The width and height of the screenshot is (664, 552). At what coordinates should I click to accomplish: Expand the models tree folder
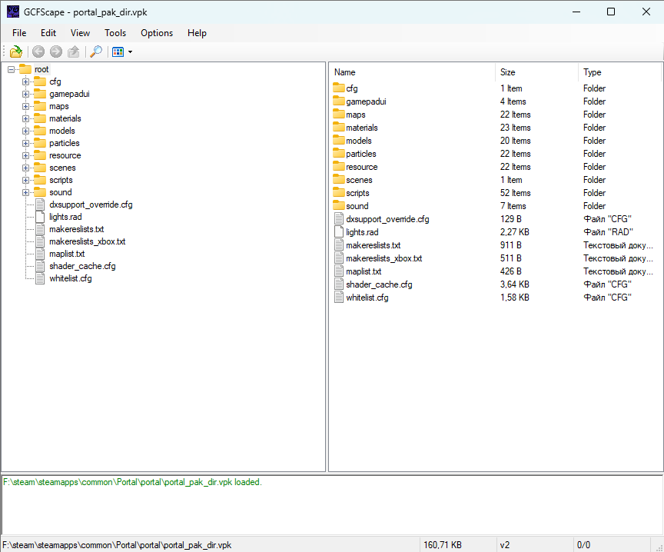26,131
